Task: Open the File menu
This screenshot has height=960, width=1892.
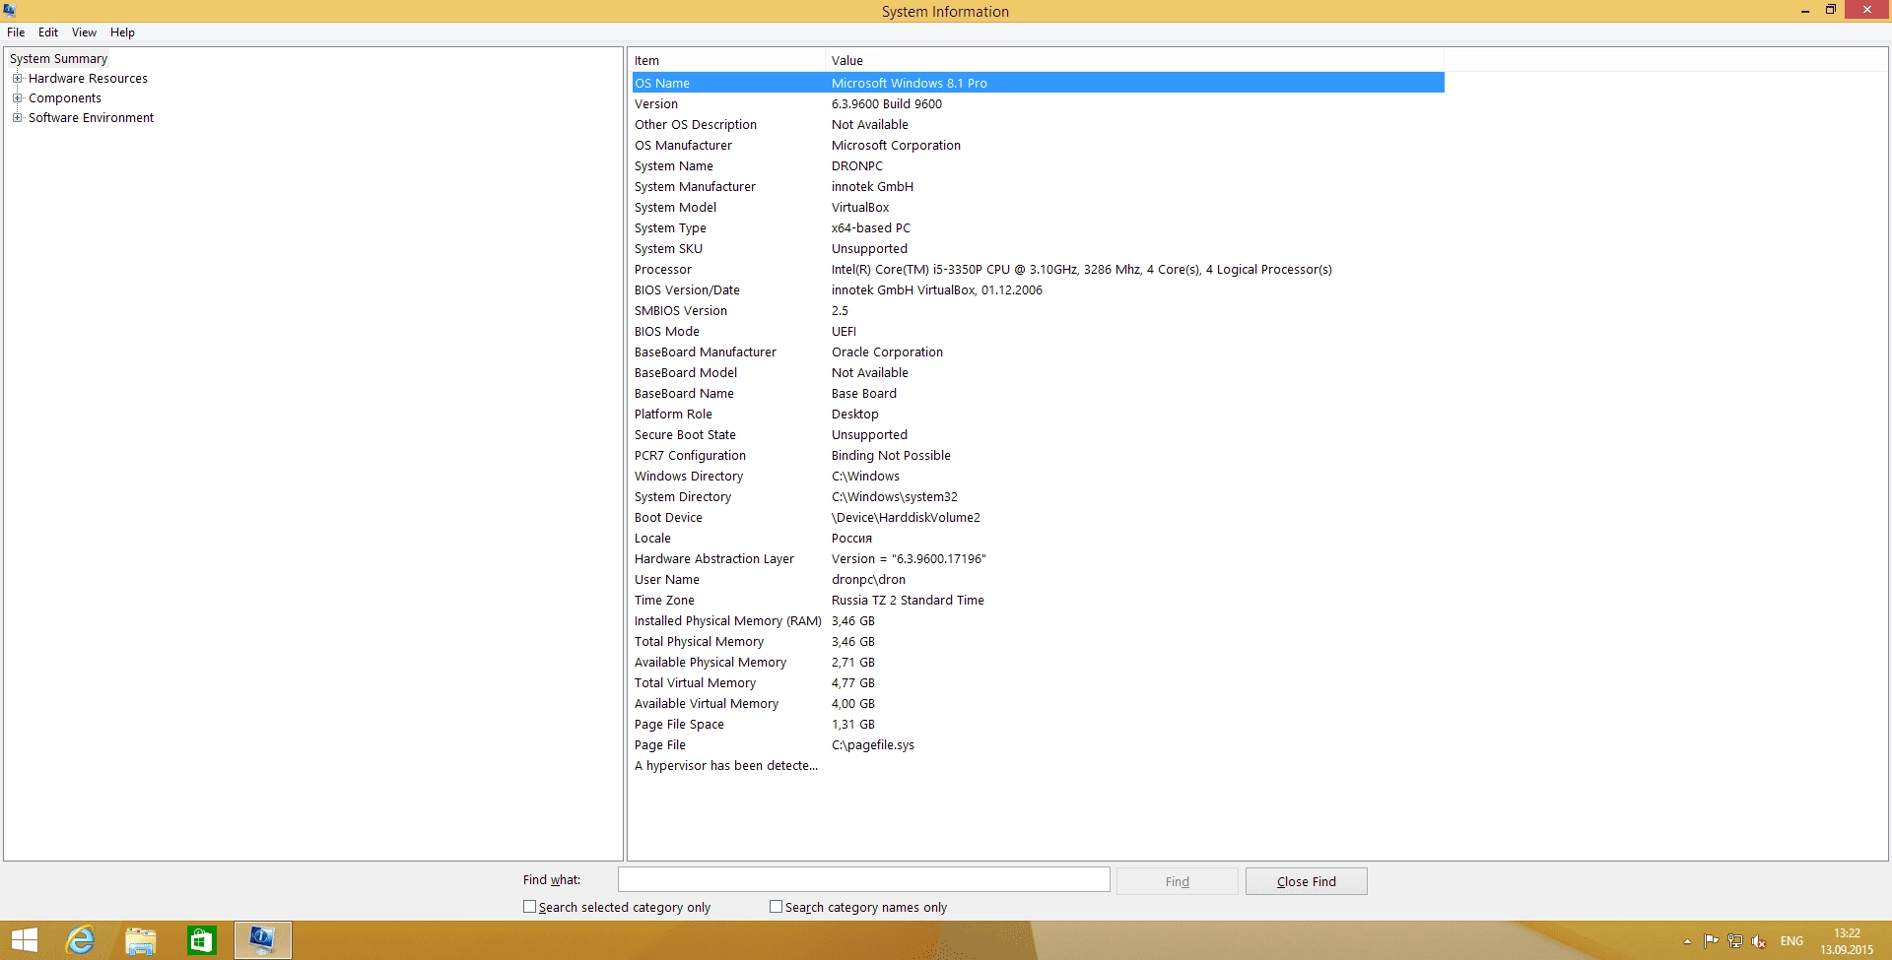Action: pos(16,32)
